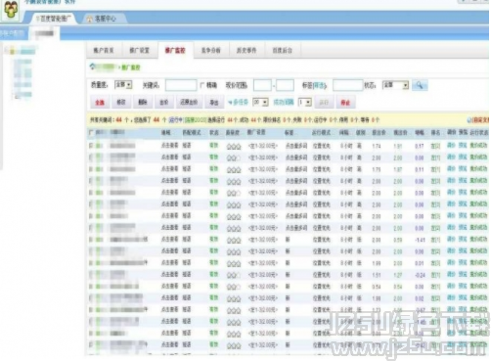Screen dimensions: 491x361
Task: Click the 推广监控 breadcrumb link
Action: click(x=131, y=68)
